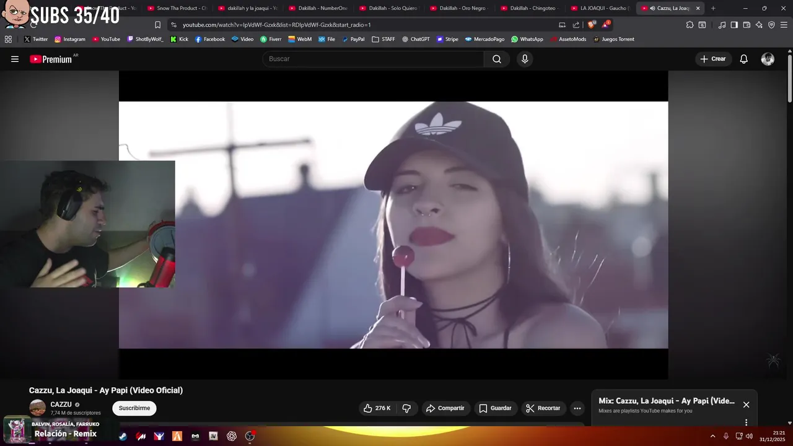
Task: Switch to the Dakillah - NumberOne tab
Action: tap(318, 8)
